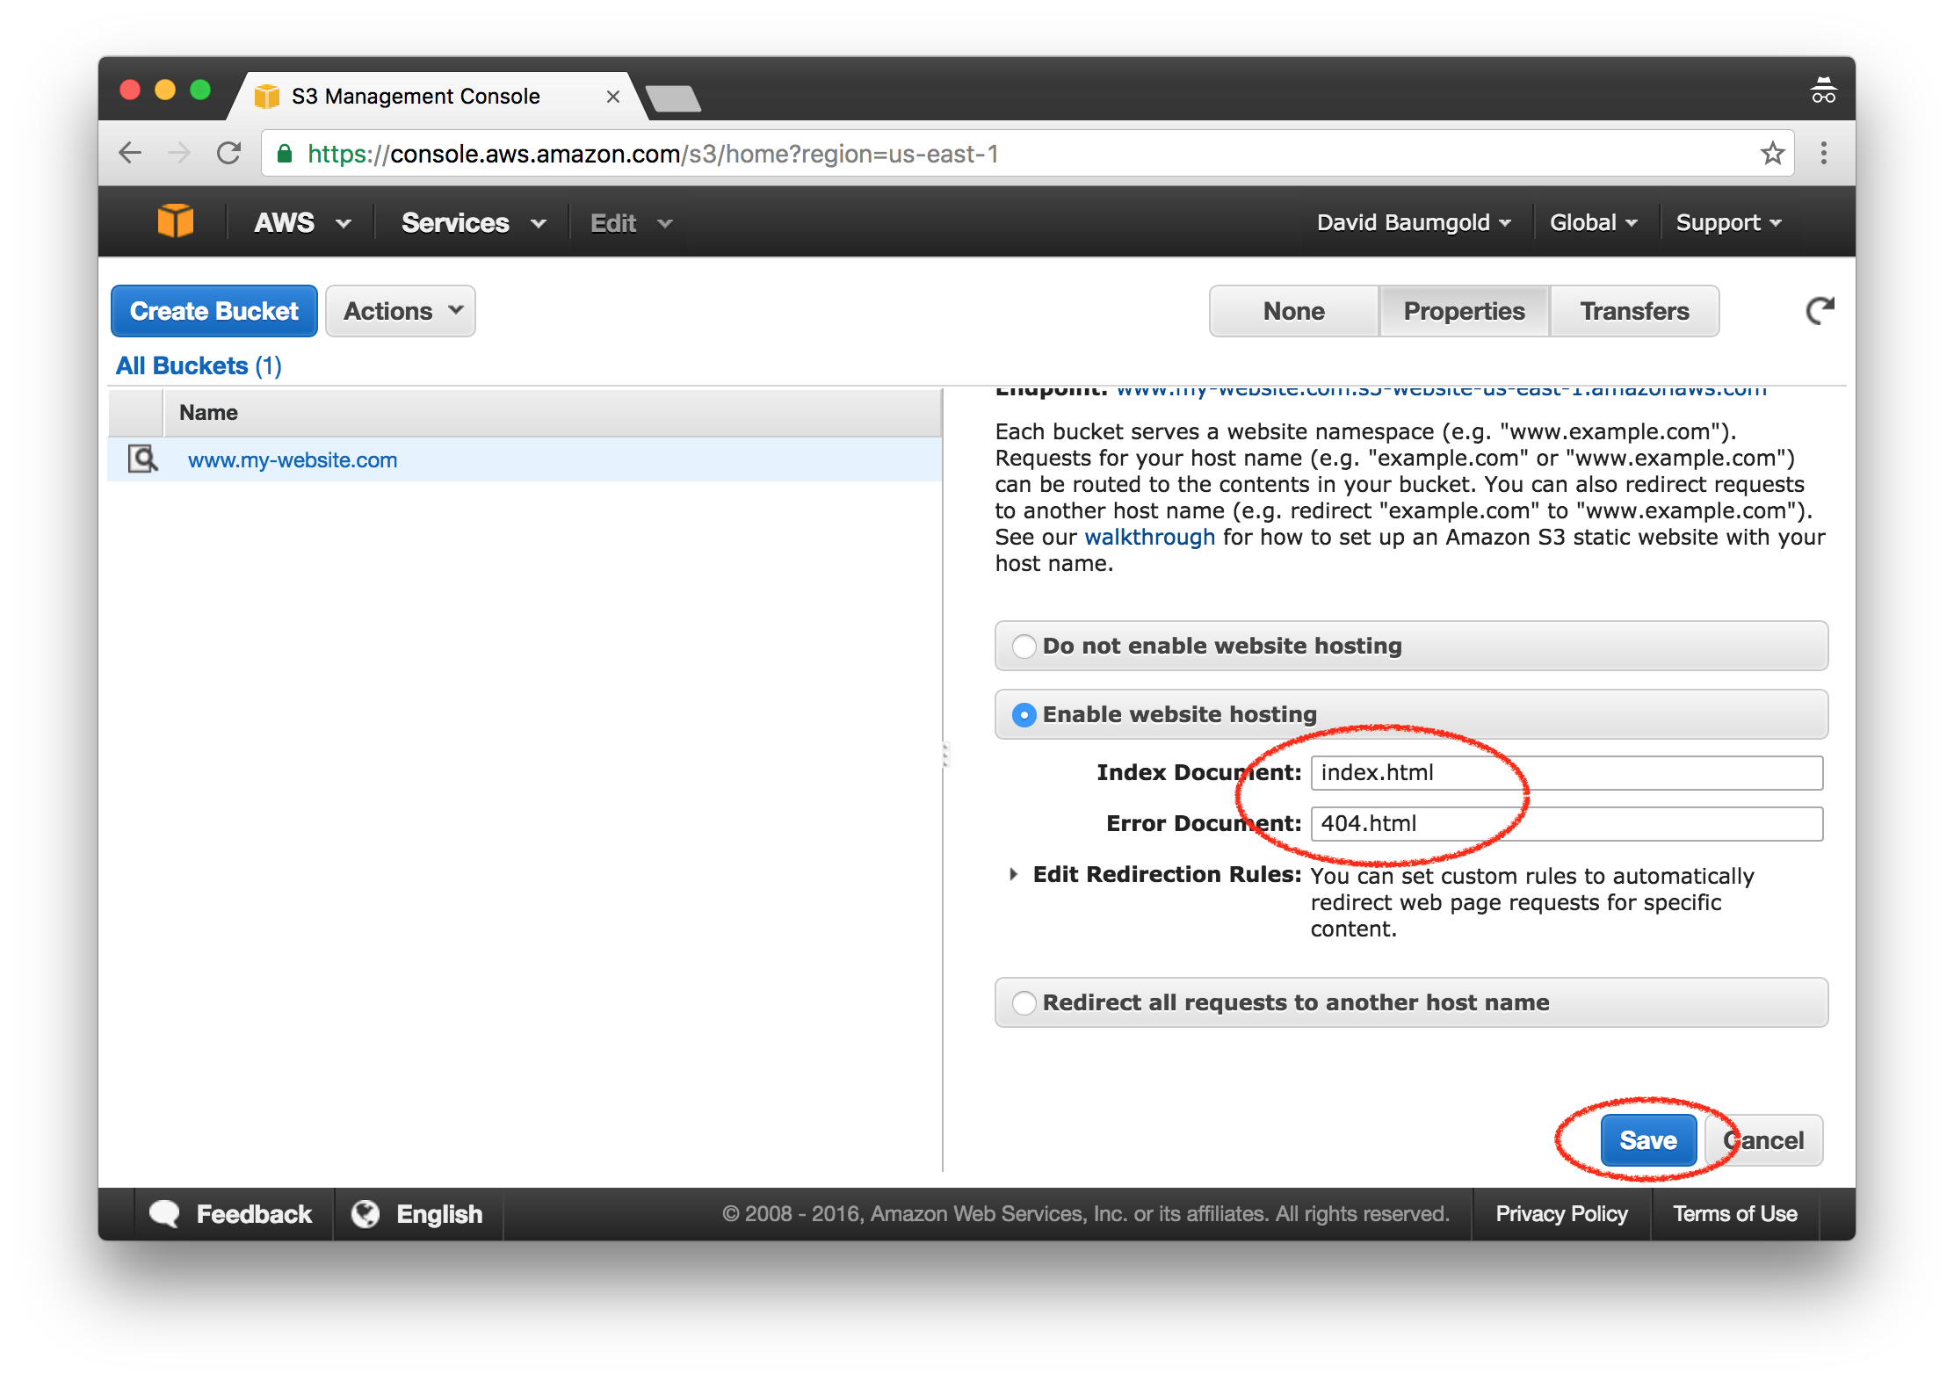Reload the page with browser refresh icon
Screen dimensions: 1954x1381
coord(229,154)
